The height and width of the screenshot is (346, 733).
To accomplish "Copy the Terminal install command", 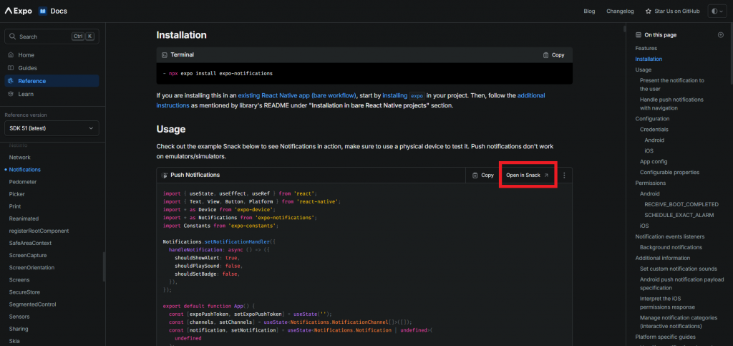I will (x=553, y=54).
